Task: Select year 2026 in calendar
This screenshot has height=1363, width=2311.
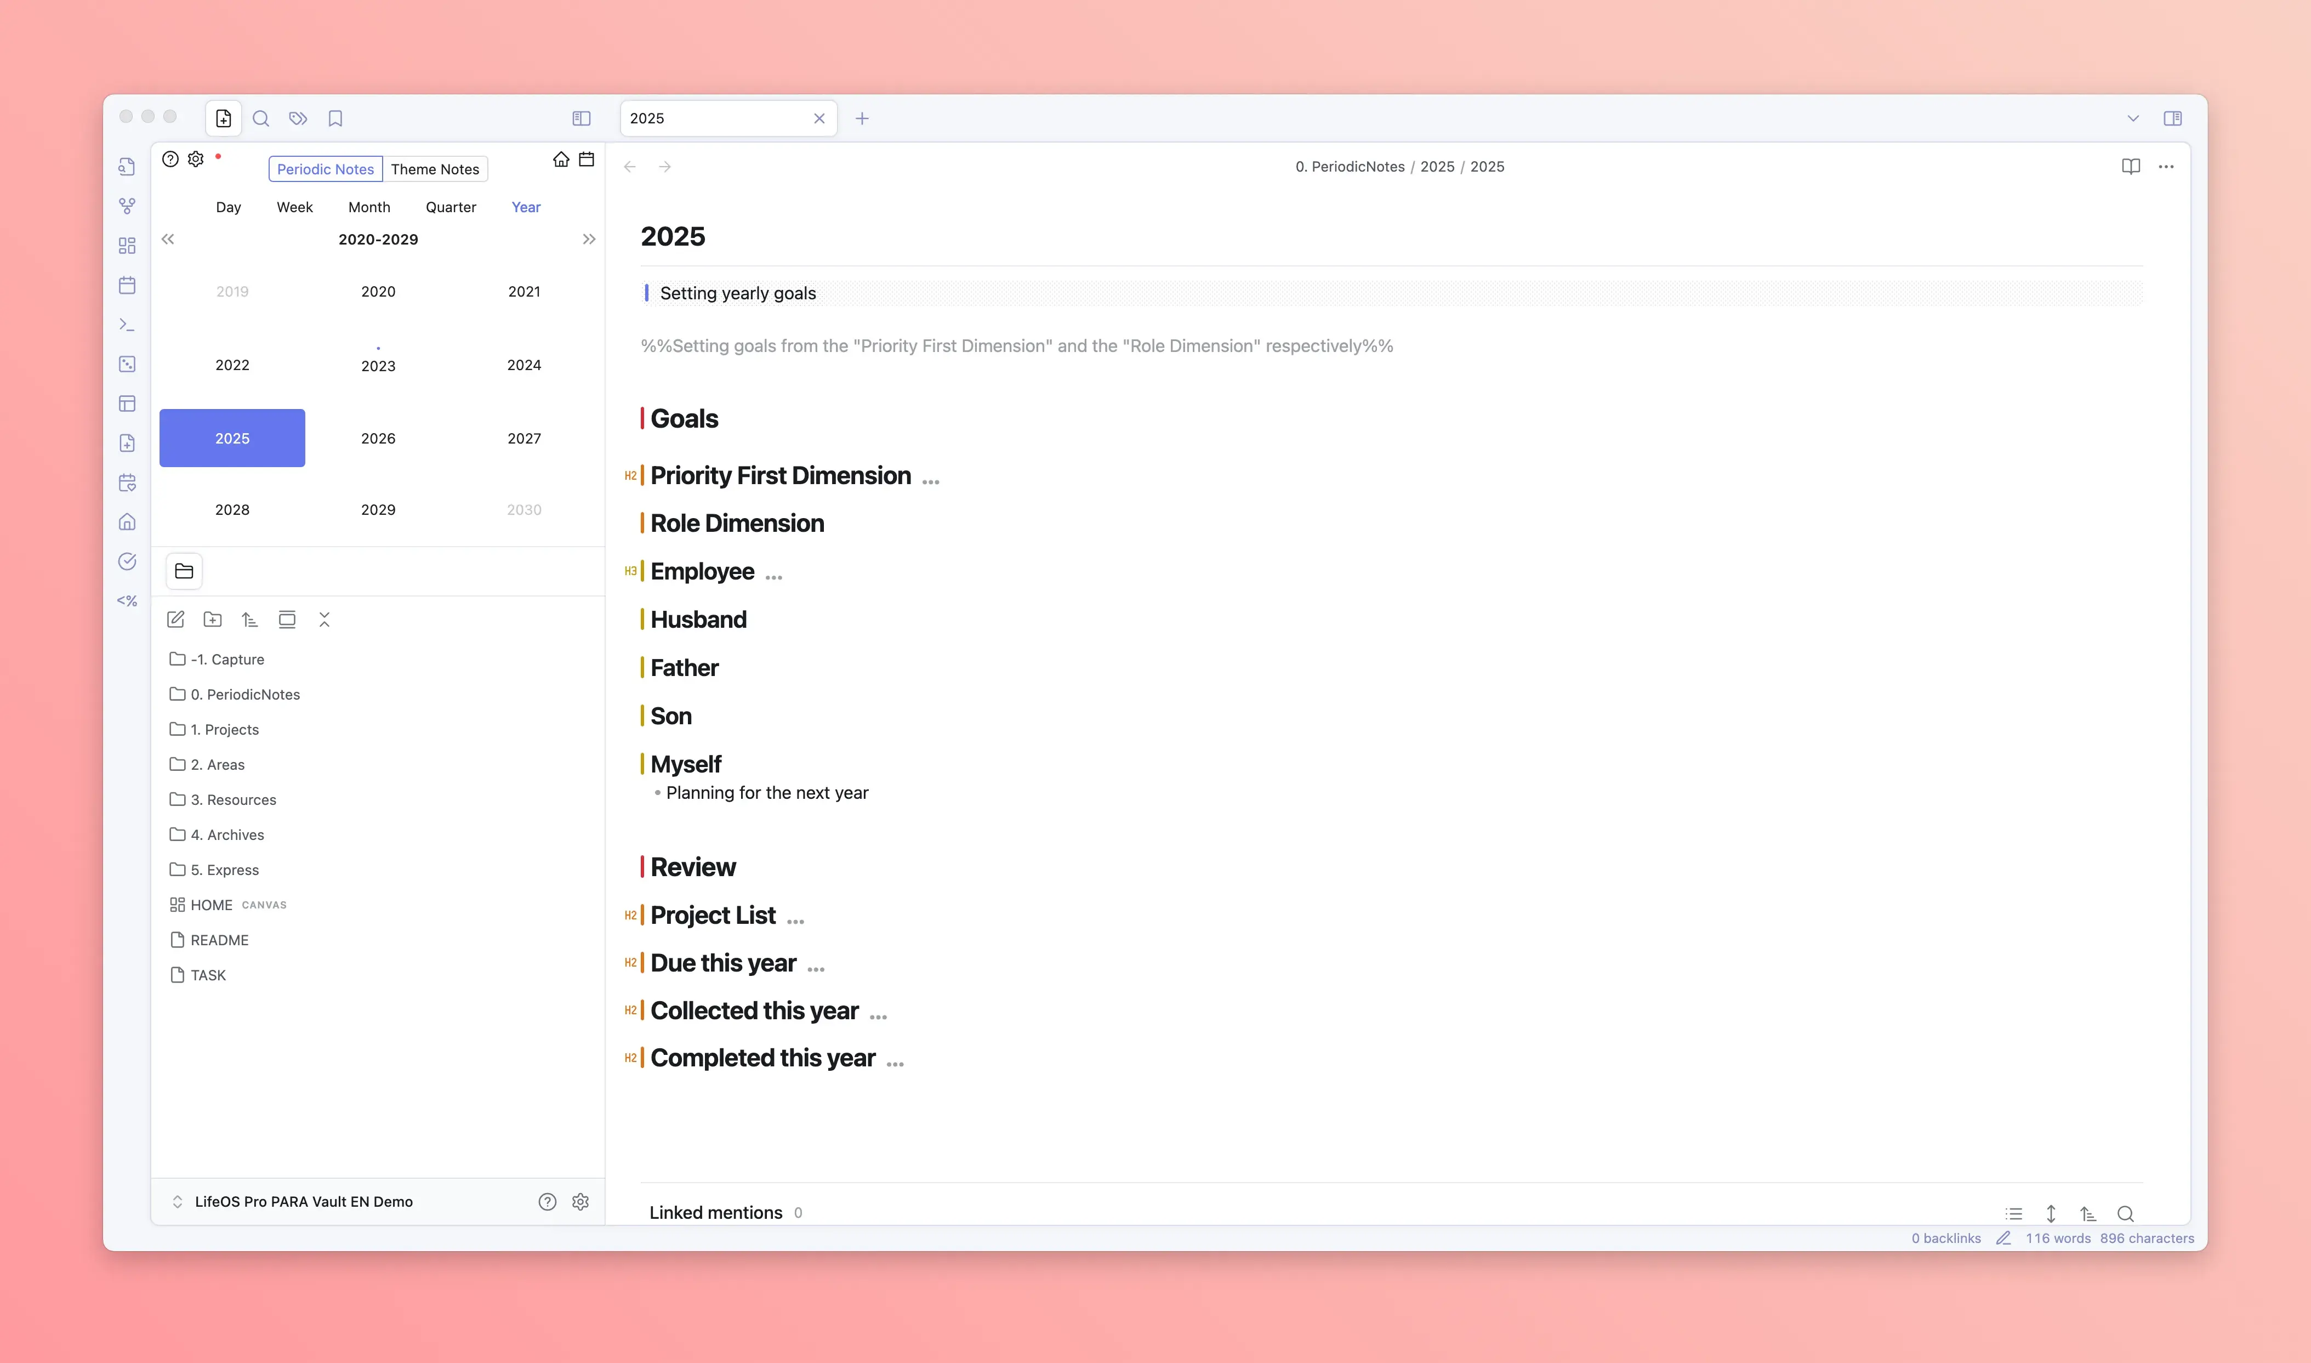Action: click(x=378, y=439)
